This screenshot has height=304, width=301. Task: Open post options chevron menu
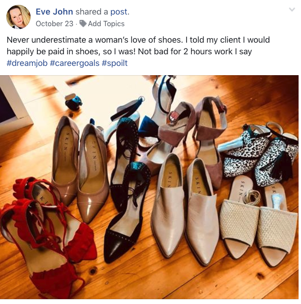coord(292,9)
